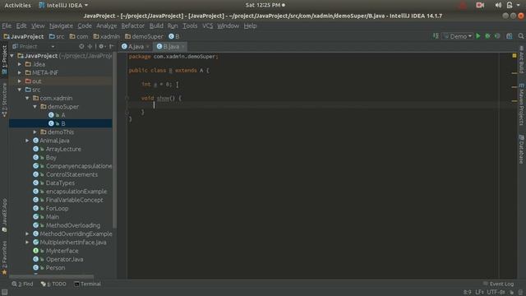Screen dimensions: 526x296
Task: Open the Navigate menu
Action: pos(61,25)
